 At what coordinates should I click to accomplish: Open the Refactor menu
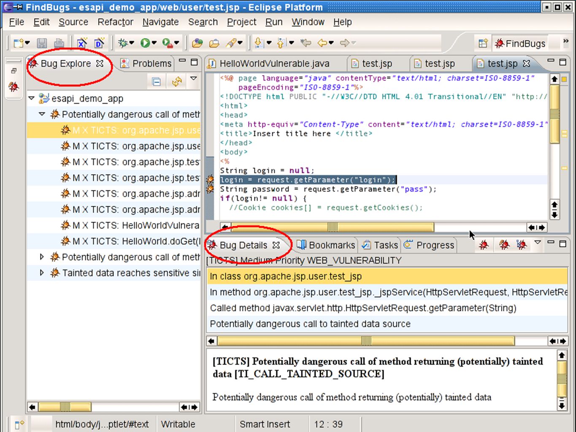click(115, 22)
